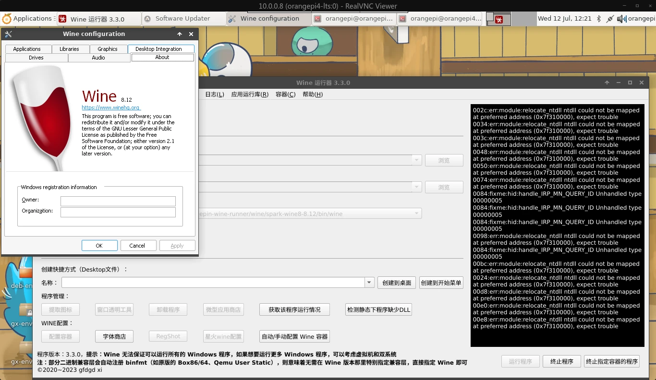Screen dimensions: 656x380
Task: Open the Bluetooth tray icon
Action: point(599,19)
